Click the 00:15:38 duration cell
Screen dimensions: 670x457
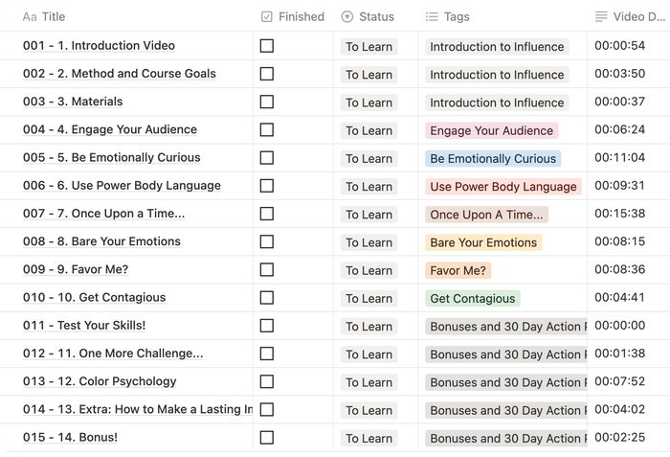click(619, 215)
